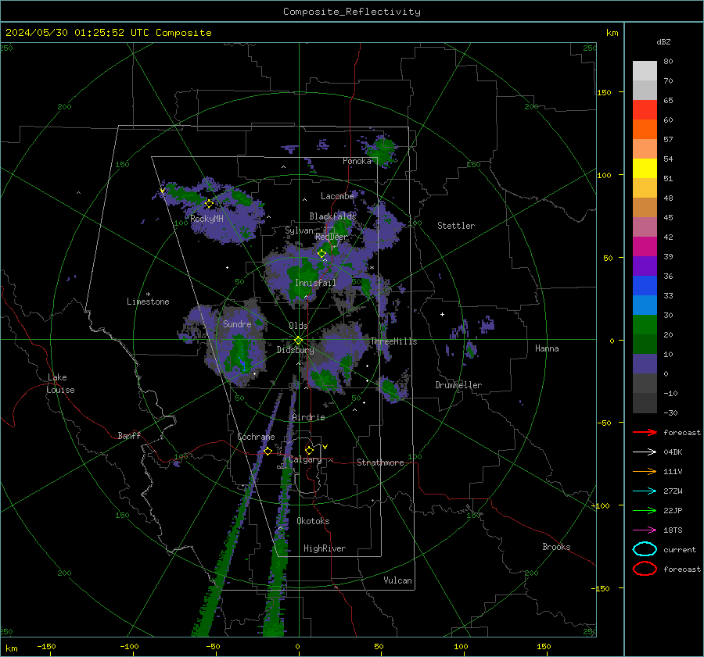Click the Ponoka city label
704x657 pixels.
[357, 161]
